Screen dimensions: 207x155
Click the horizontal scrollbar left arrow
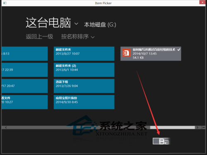tap(6, 127)
